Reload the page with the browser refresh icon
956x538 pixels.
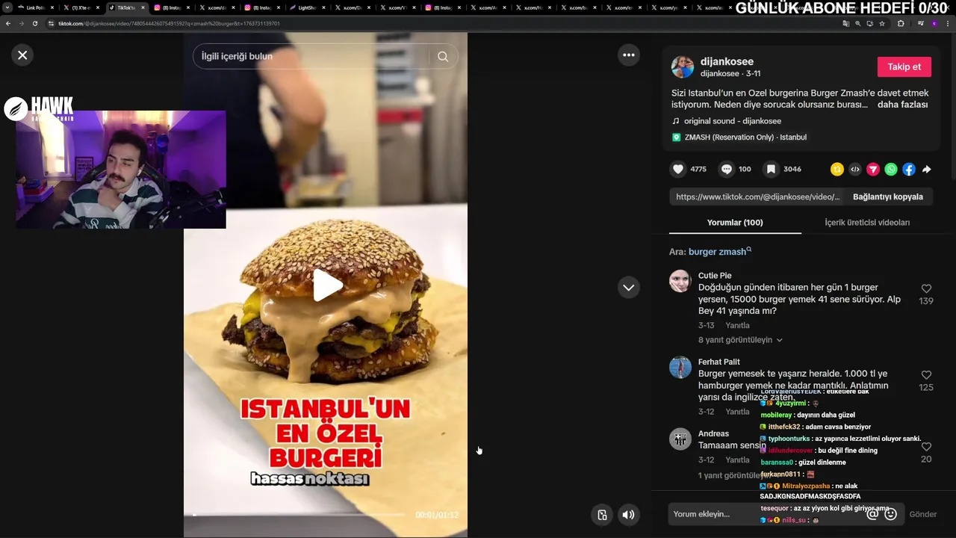click(x=34, y=23)
